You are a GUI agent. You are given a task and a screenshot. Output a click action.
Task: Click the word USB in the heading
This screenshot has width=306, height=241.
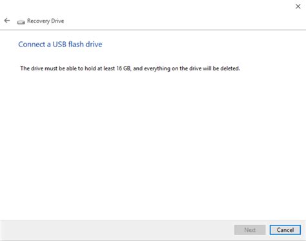(59, 44)
